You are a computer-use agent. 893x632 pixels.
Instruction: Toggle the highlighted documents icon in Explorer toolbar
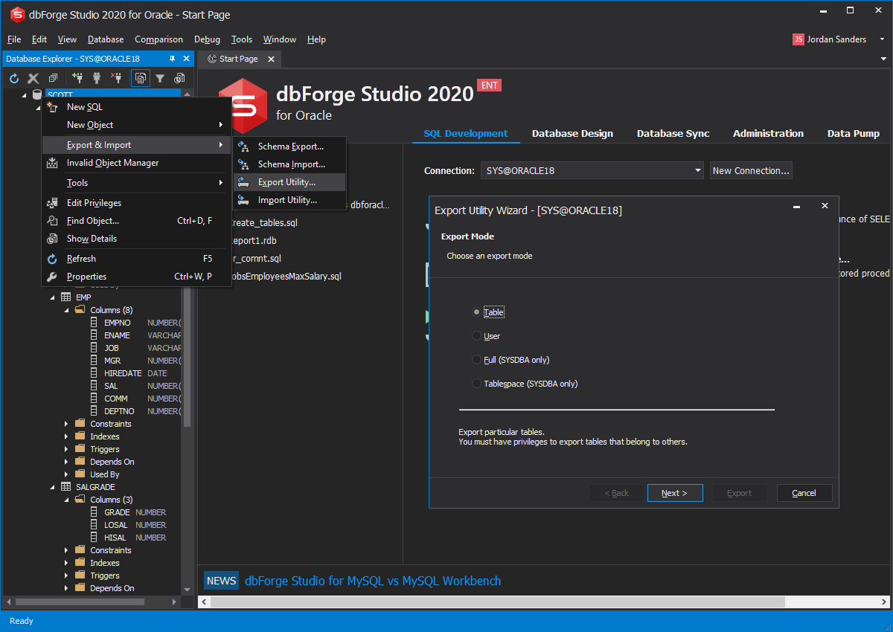point(140,78)
